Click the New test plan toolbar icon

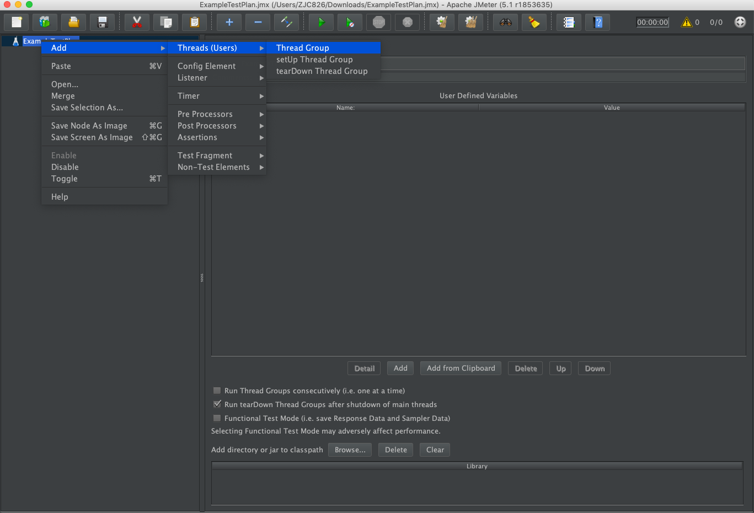(x=17, y=22)
